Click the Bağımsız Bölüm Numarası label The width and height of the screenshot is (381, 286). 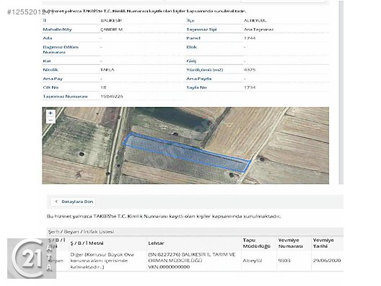click(x=61, y=49)
